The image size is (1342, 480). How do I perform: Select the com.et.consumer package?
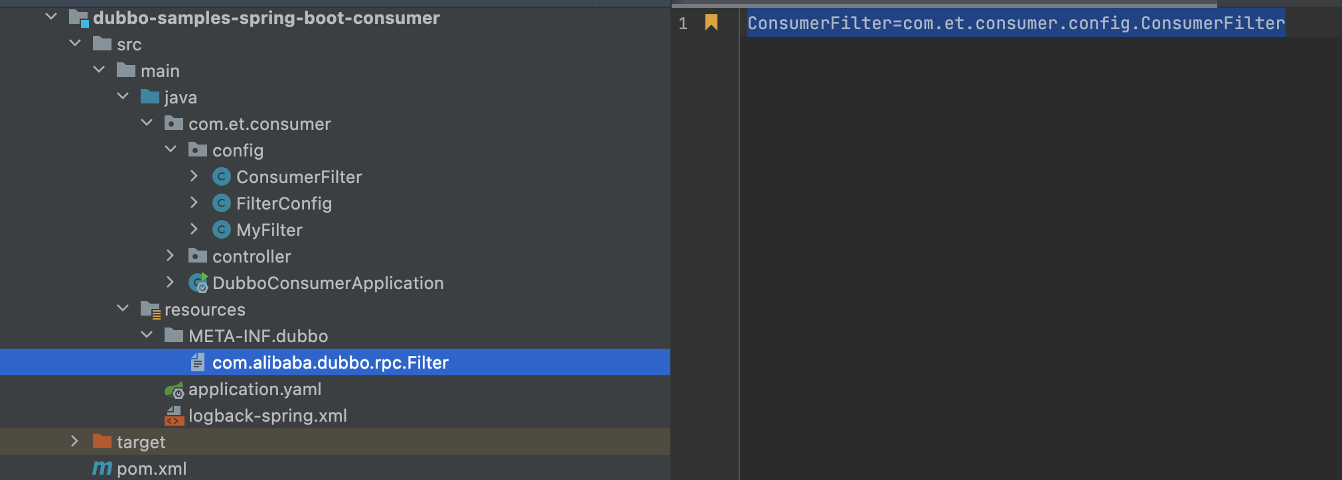(x=259, y=124)
